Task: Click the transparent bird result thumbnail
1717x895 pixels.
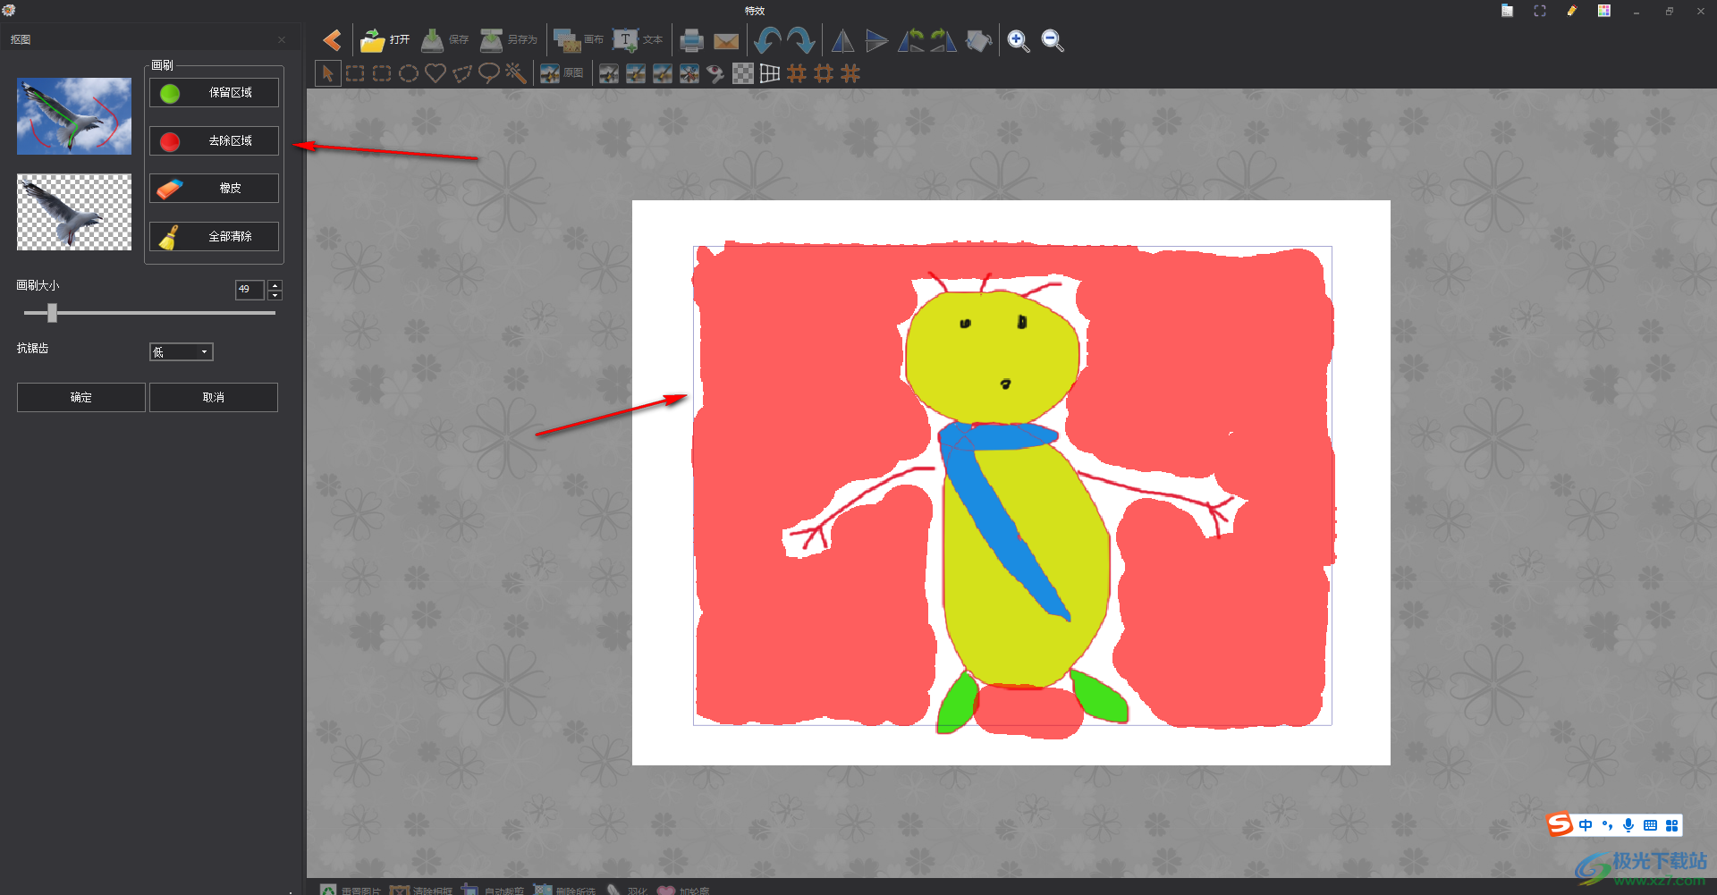Action: pyautogui.click(x=74, y=213)
